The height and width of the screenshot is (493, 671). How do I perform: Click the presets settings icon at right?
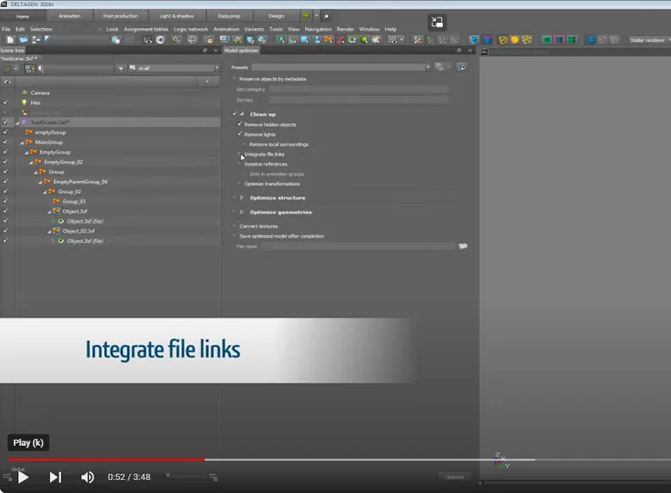461,67
